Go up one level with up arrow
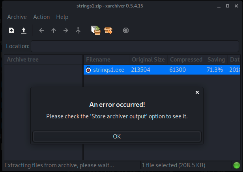This screenshot has height=172, width=243. point(54,30)
